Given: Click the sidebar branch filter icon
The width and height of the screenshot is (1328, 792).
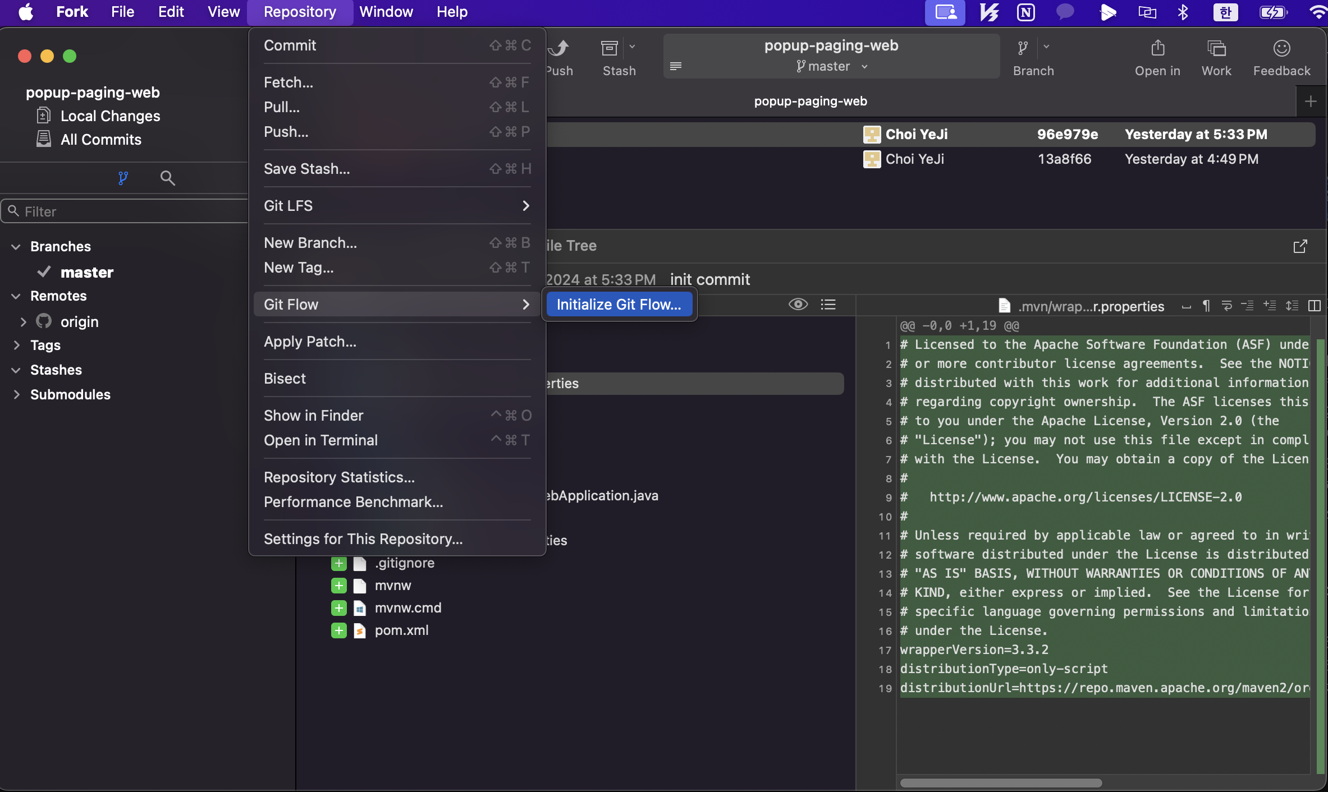Looking at the screenshot, I should (123, 178).
